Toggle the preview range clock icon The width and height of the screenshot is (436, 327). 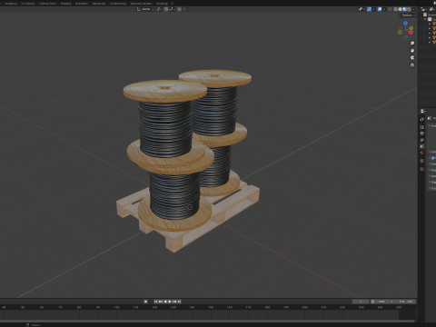pos(372,302)
